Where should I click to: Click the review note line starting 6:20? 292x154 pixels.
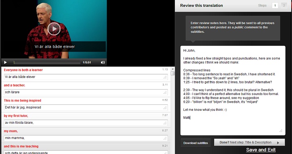221,102
